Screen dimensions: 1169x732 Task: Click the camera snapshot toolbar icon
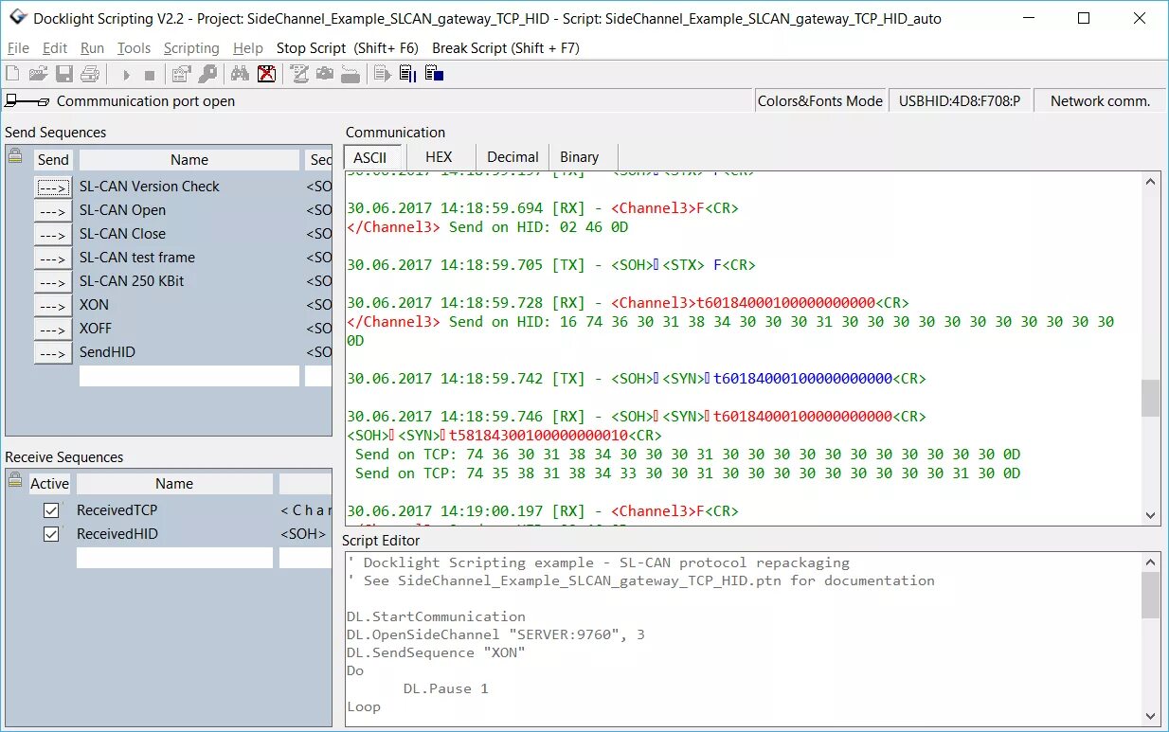(325, 74)
